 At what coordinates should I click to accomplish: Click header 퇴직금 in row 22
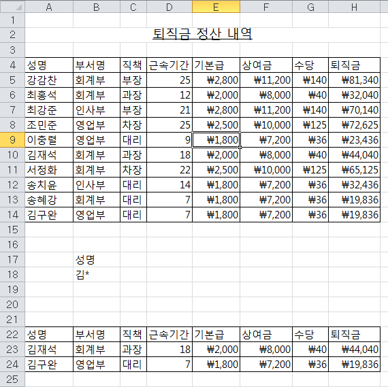point(354,335)
